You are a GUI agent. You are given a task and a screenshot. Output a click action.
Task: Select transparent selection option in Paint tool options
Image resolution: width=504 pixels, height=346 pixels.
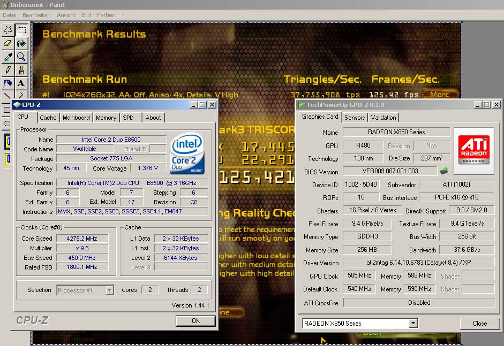[7, 158]
